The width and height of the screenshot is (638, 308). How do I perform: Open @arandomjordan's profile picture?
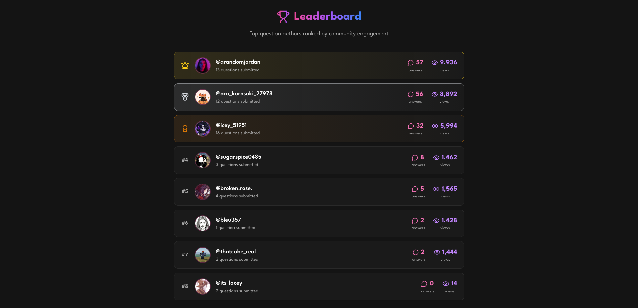click(203, 65)
